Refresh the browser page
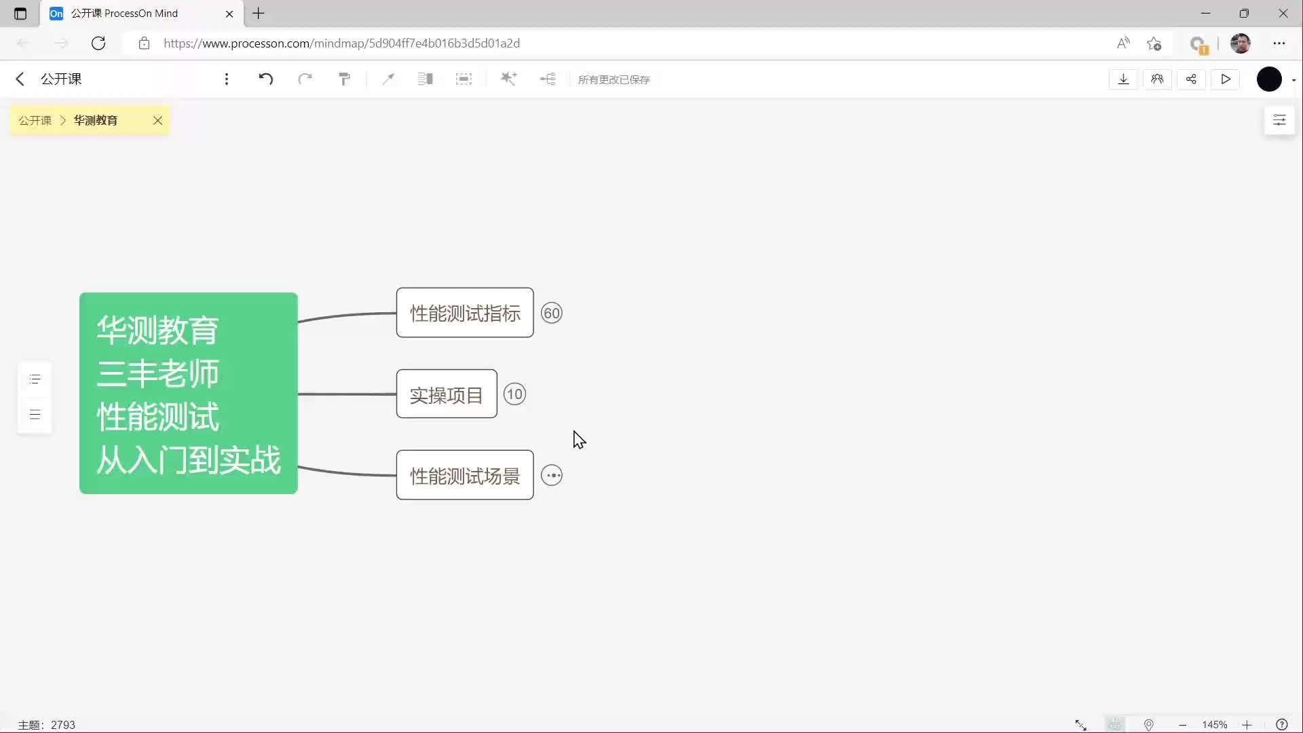The height and width of the screenshot is (733, 1303). (98, 43)
